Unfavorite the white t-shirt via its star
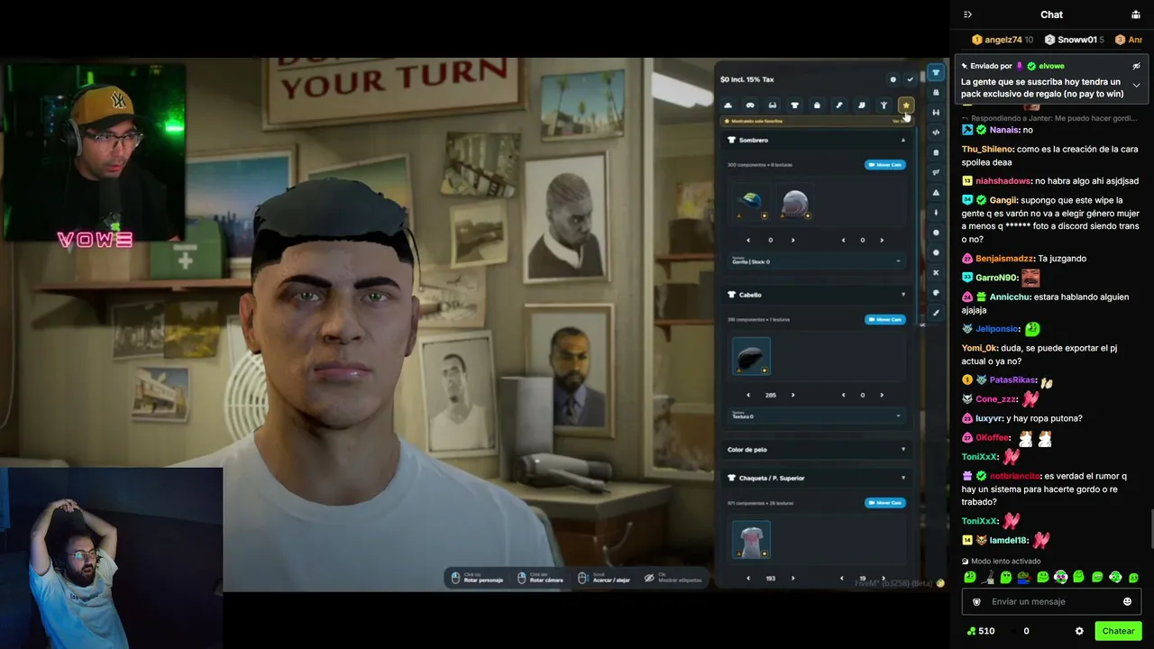The width and height of the screenshot is (1154, 649). coord(765,553)
